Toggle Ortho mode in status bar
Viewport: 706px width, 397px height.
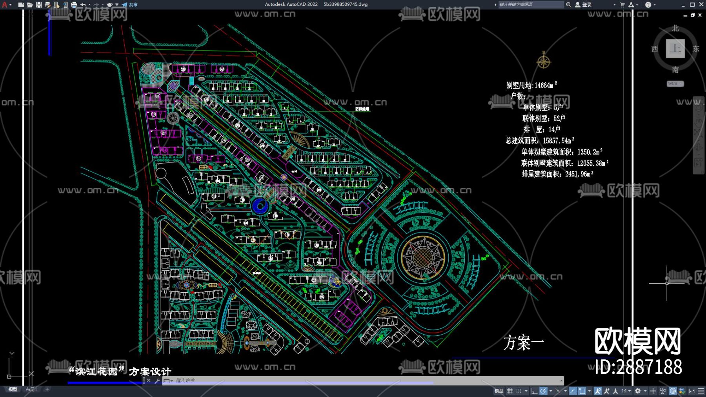pyautogui.click(x=534, y=391)
